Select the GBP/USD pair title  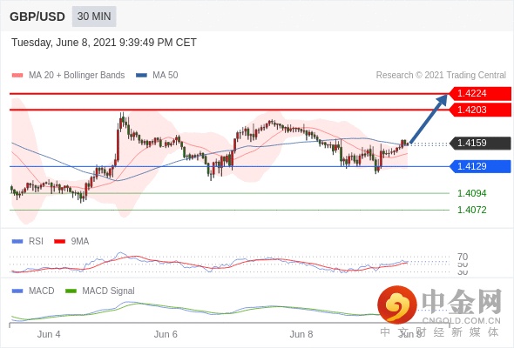tap(37, 17)
